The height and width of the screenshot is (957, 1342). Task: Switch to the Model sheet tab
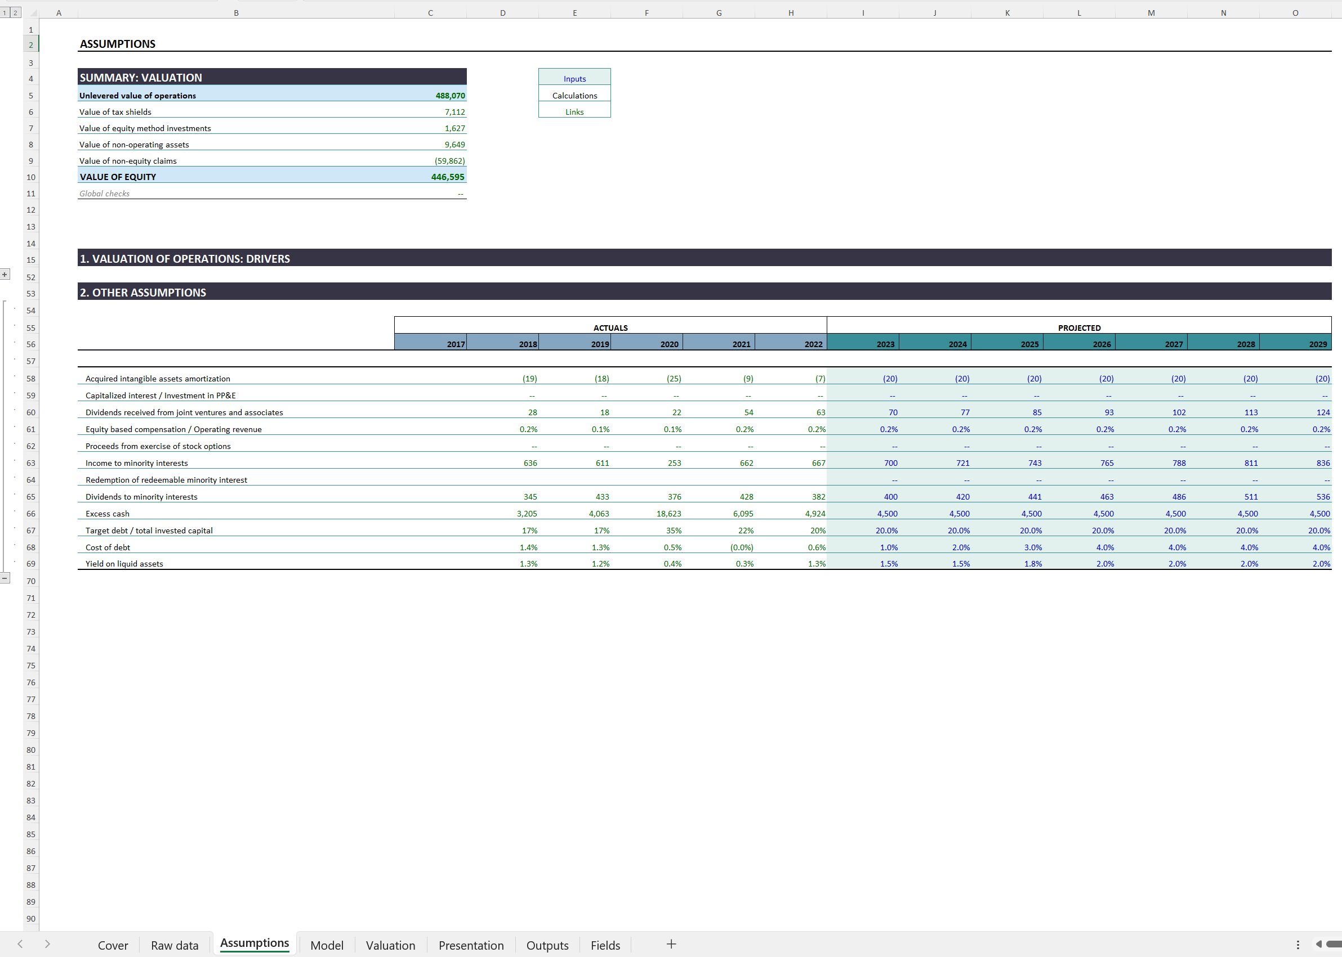pyautogui.click(x=326, y=944)
